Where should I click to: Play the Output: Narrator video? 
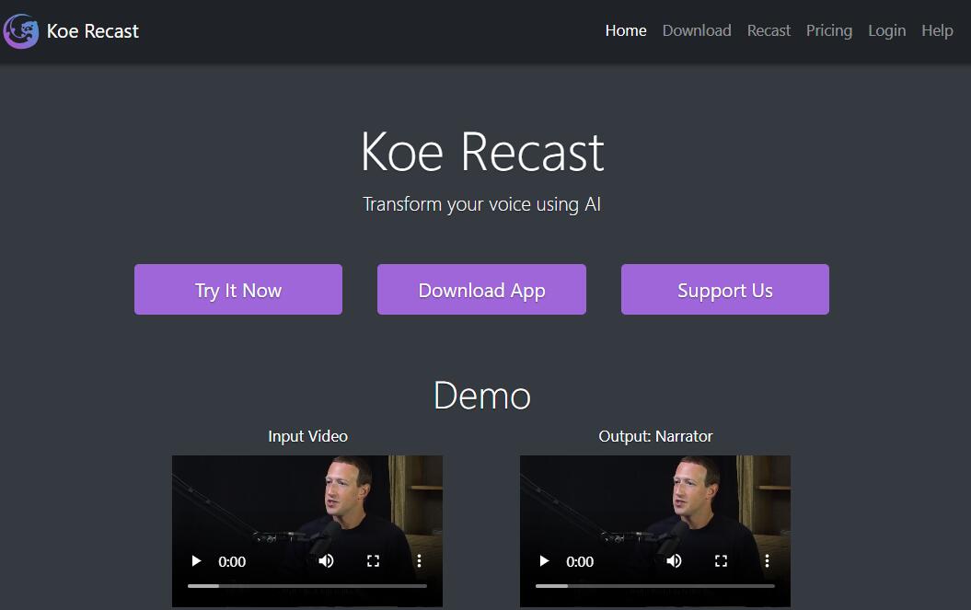coord(544,561)
